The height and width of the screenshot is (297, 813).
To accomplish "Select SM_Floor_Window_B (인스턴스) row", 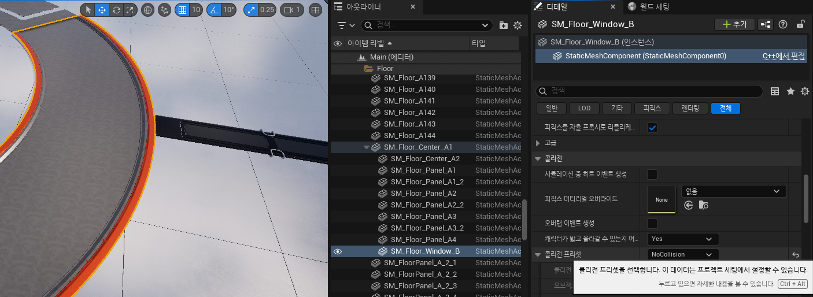I will click(671, 42).
